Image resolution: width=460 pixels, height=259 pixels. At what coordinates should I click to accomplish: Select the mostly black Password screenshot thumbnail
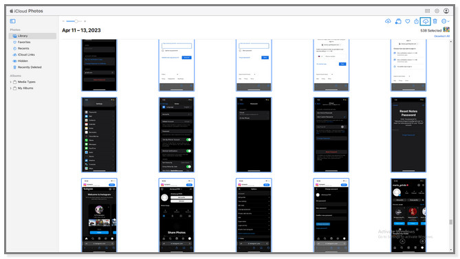coord(254,135)
